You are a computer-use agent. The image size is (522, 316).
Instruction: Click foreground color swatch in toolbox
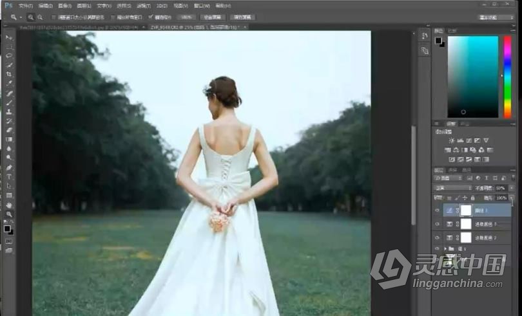pos(7,228)
